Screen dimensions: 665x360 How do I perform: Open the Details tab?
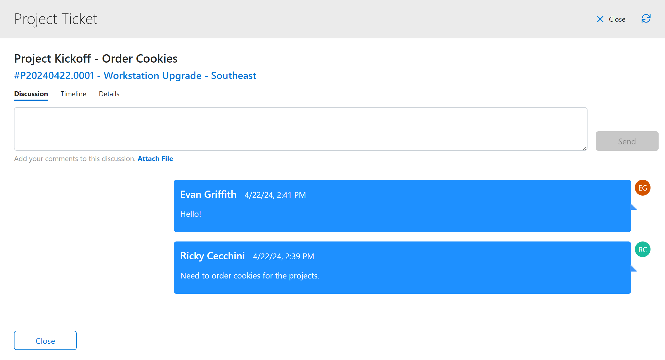(109, 94)
